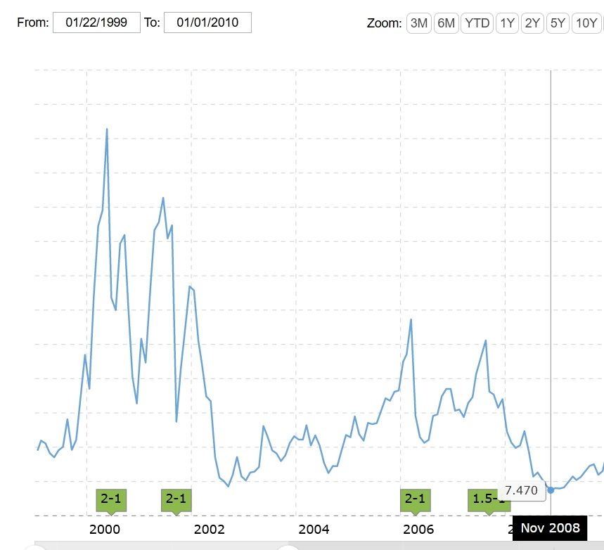
Task: Click the highest chart peak in 2000
Action: [x=107, y=129]
